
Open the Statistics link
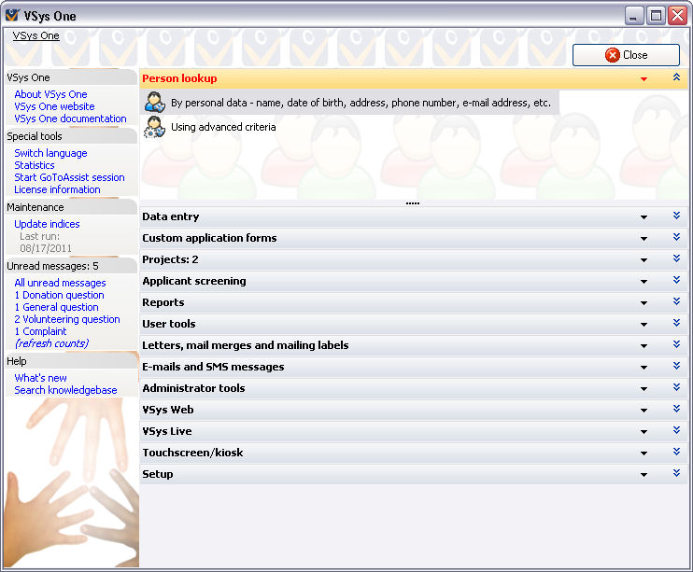pyautogui.click(x=35, y=165)
